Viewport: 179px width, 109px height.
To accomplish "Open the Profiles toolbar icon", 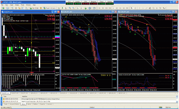I will (x=7, y=8).
